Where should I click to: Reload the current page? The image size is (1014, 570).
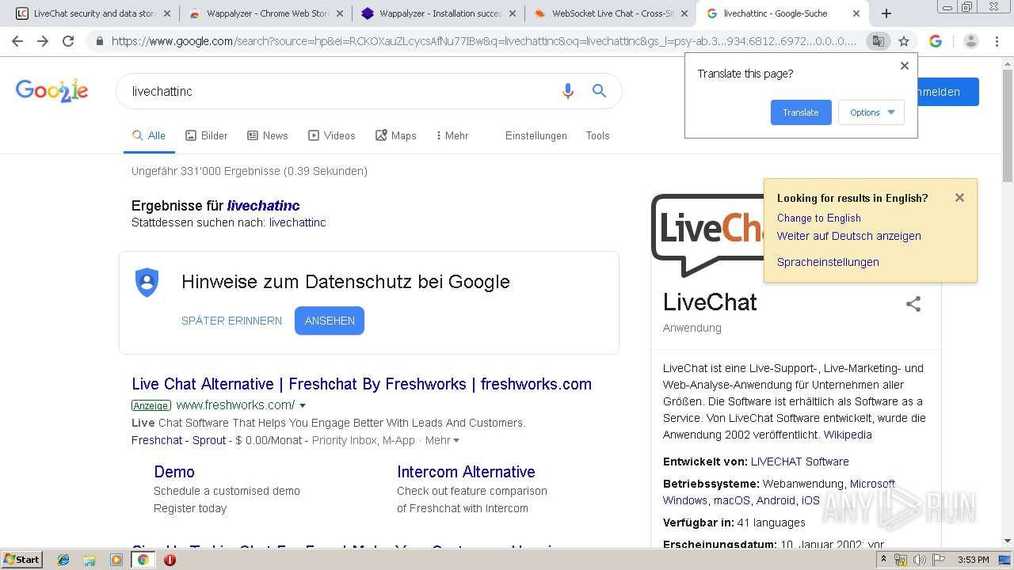[68, 41]
